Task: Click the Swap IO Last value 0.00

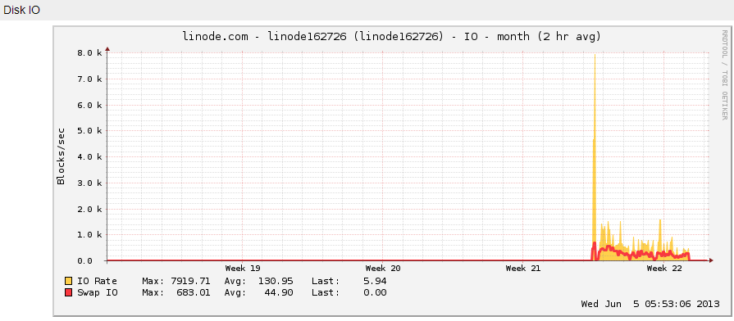Action: (x=375, y=293)
